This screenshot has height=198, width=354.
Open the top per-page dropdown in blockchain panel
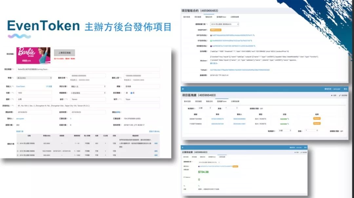205,108
